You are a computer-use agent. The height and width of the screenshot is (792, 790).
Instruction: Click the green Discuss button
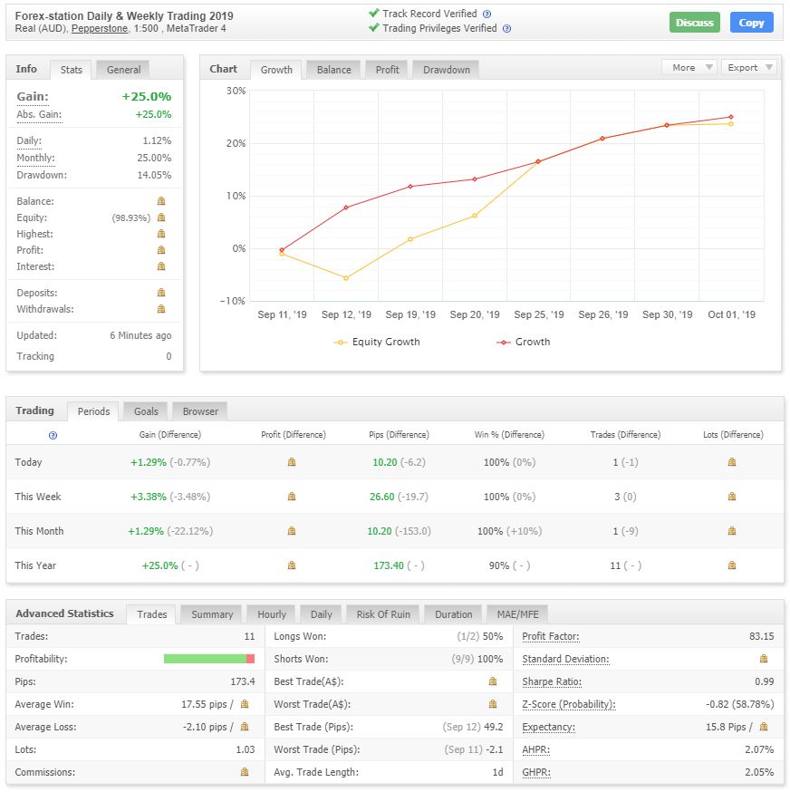(695, 23)
